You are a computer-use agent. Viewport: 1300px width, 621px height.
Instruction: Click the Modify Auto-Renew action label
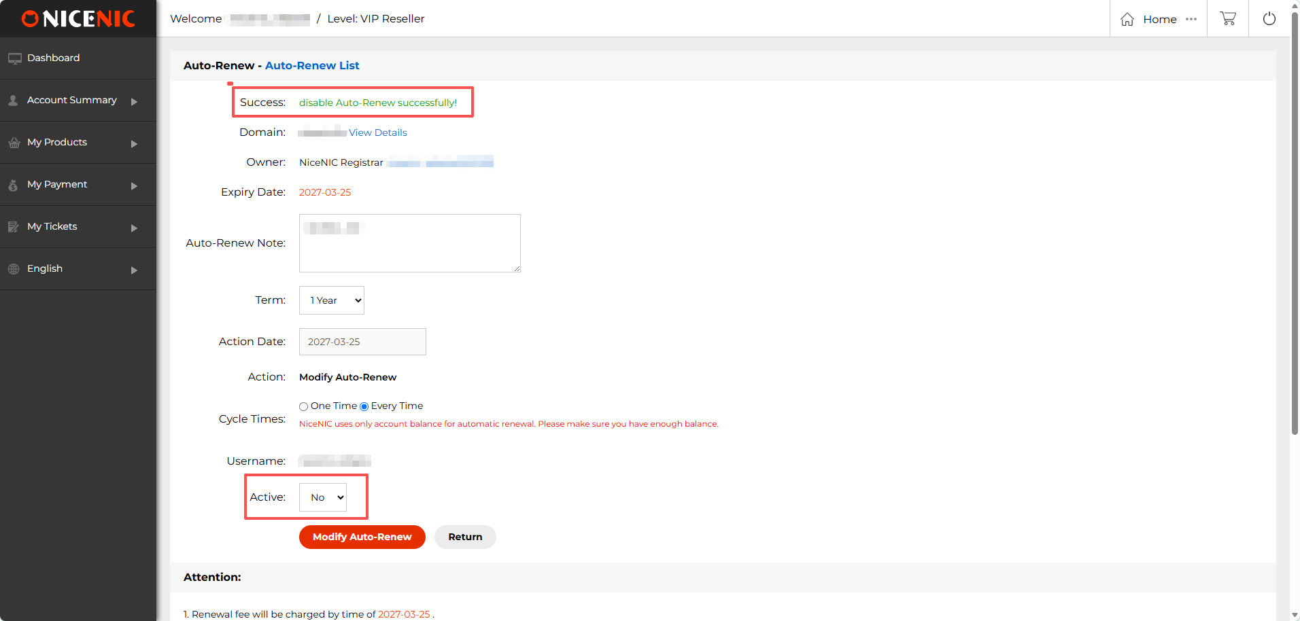point(347,377)
